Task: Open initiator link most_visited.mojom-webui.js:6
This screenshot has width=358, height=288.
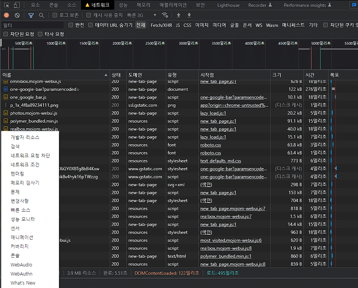Action: pos(231,240)
